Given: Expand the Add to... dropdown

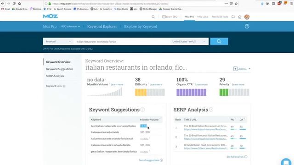Looking at the screenshot, I should 242,69.
